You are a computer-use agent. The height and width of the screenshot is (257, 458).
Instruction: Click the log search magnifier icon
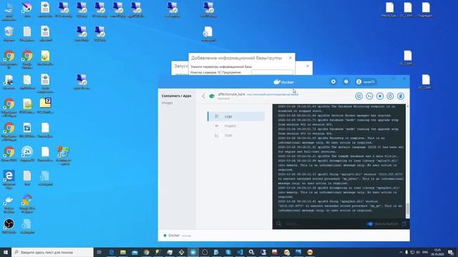tap(279, 223)
